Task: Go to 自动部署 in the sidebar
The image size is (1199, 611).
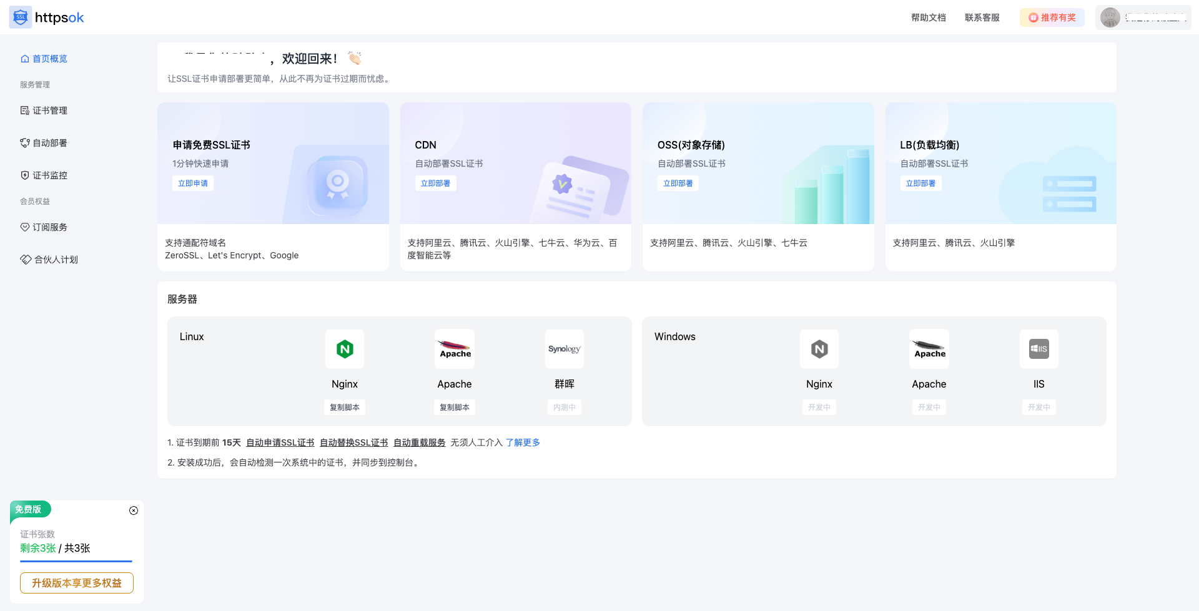Action: [50, 143]
